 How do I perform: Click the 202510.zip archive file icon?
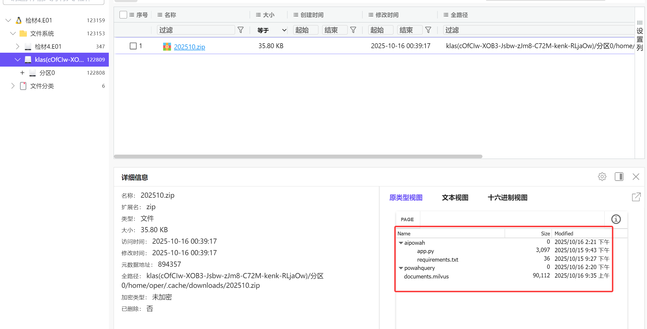tap(167, 47)
